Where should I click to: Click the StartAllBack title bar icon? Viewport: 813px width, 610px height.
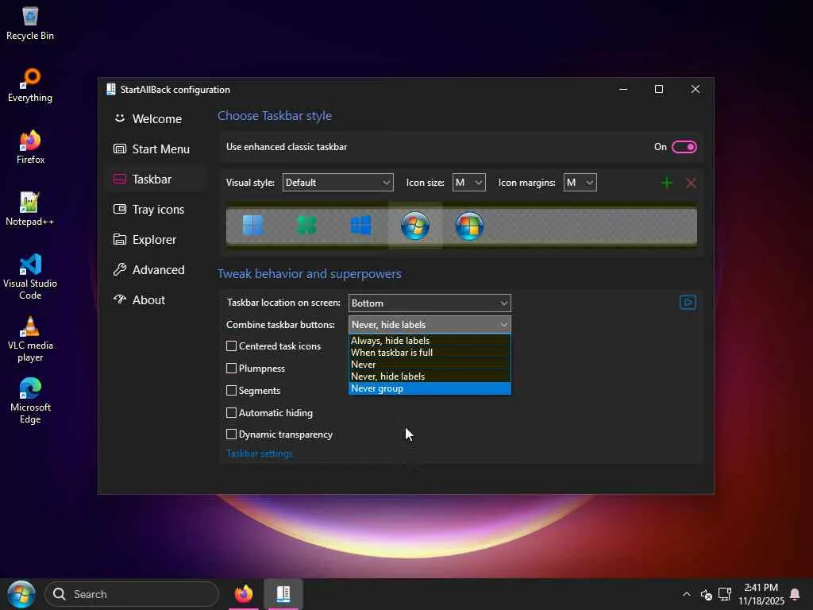pyautogui.click(x=111, y=89)
